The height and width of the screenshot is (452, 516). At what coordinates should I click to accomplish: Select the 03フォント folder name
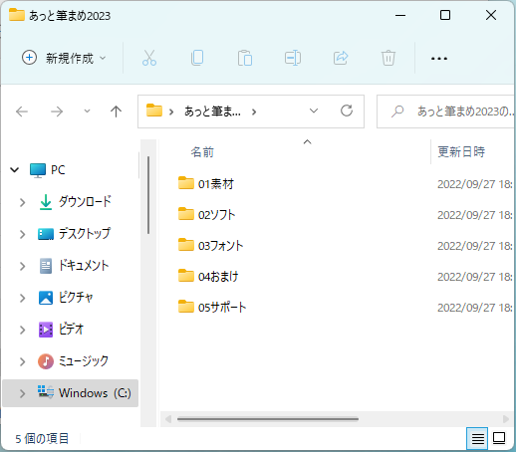(221, 246)
